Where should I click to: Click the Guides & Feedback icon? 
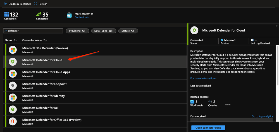(x=5, y=4)
